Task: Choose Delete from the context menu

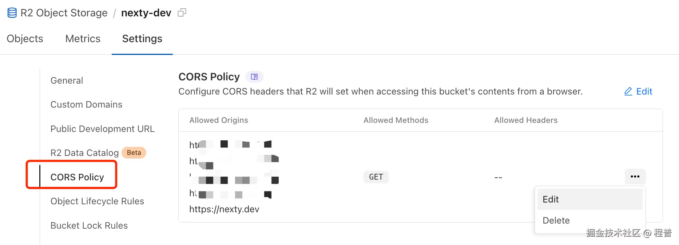Action: click(556, 220)
